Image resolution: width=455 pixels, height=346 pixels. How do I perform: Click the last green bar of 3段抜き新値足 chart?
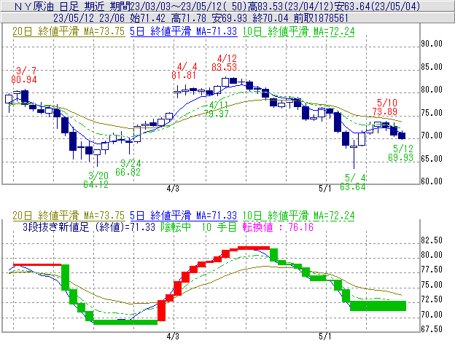(x=378, y=306)
